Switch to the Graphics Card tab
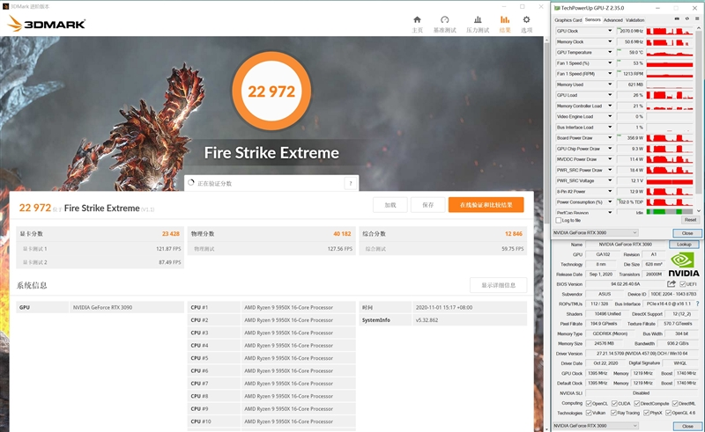 point(568,20)
